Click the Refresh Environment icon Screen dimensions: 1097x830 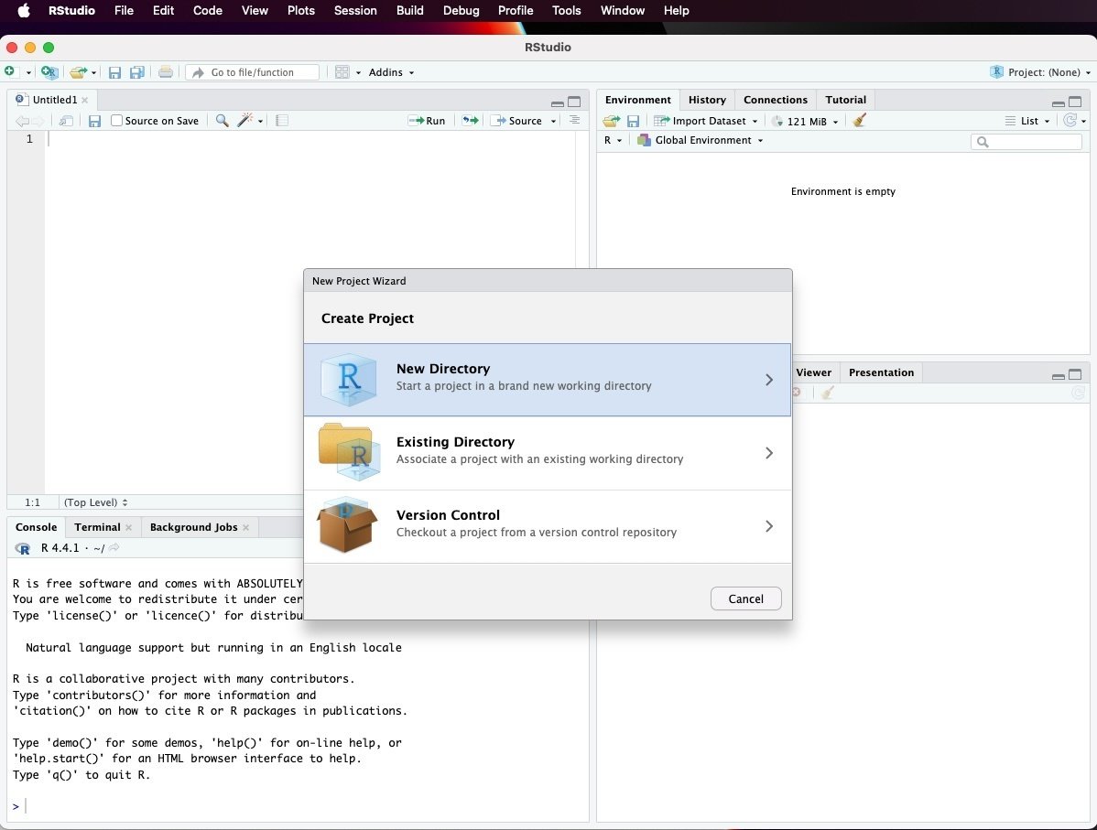click(1070, 120)
